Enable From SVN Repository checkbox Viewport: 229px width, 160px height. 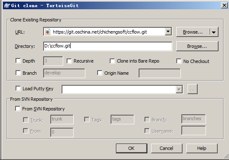(x=18, y=109)
